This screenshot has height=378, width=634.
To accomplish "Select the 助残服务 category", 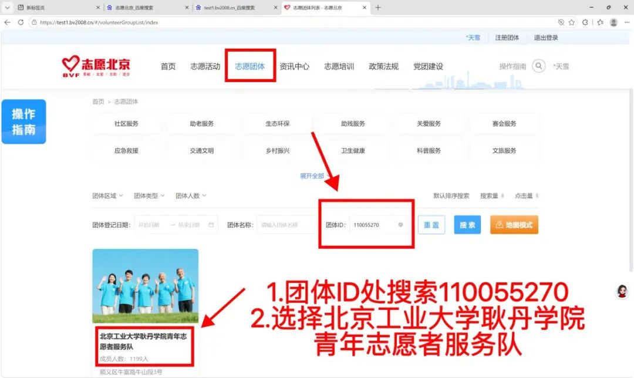I will 353,124.
